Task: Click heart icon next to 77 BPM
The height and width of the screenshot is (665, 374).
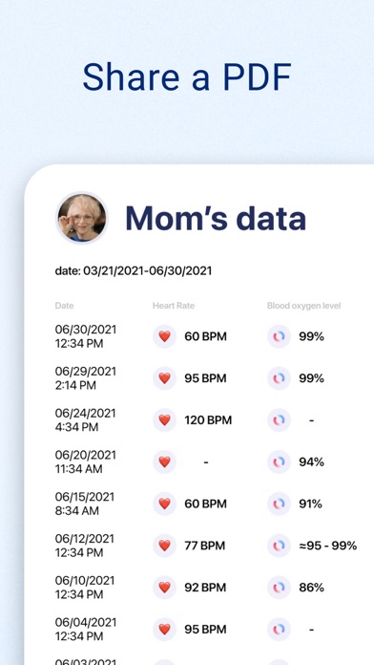Action: (164, 546)
